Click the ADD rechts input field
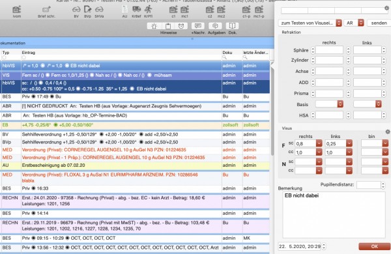This screenshot has height=254, width=391. (x=329, y=82)
